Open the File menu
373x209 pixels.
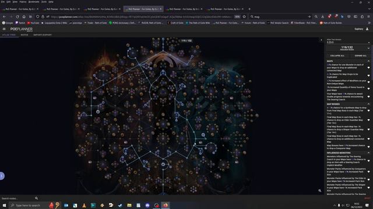pyautogui.click(x=3, y=2)
